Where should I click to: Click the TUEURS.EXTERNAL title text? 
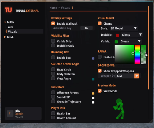(x=27, y=11)
